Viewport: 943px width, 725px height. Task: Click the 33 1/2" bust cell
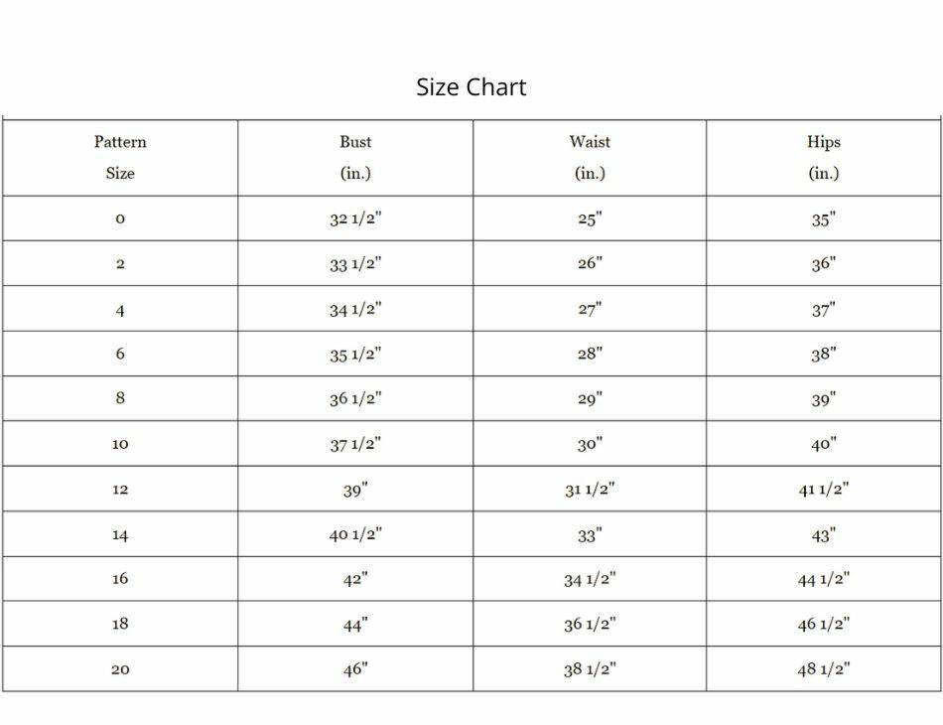tap(355, 263)
